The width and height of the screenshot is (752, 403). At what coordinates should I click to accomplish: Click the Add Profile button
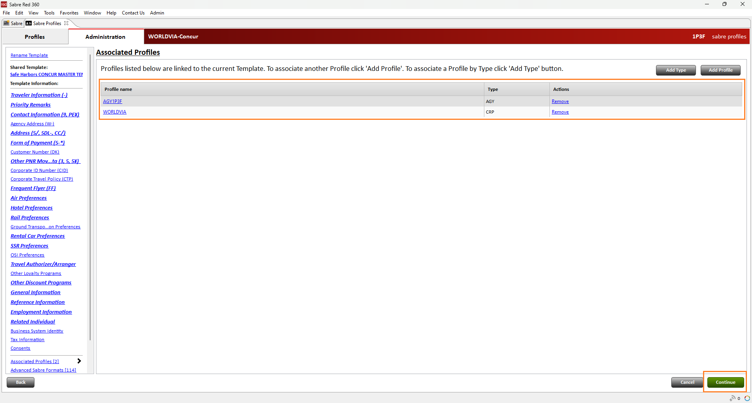click(x=720, y=70)
